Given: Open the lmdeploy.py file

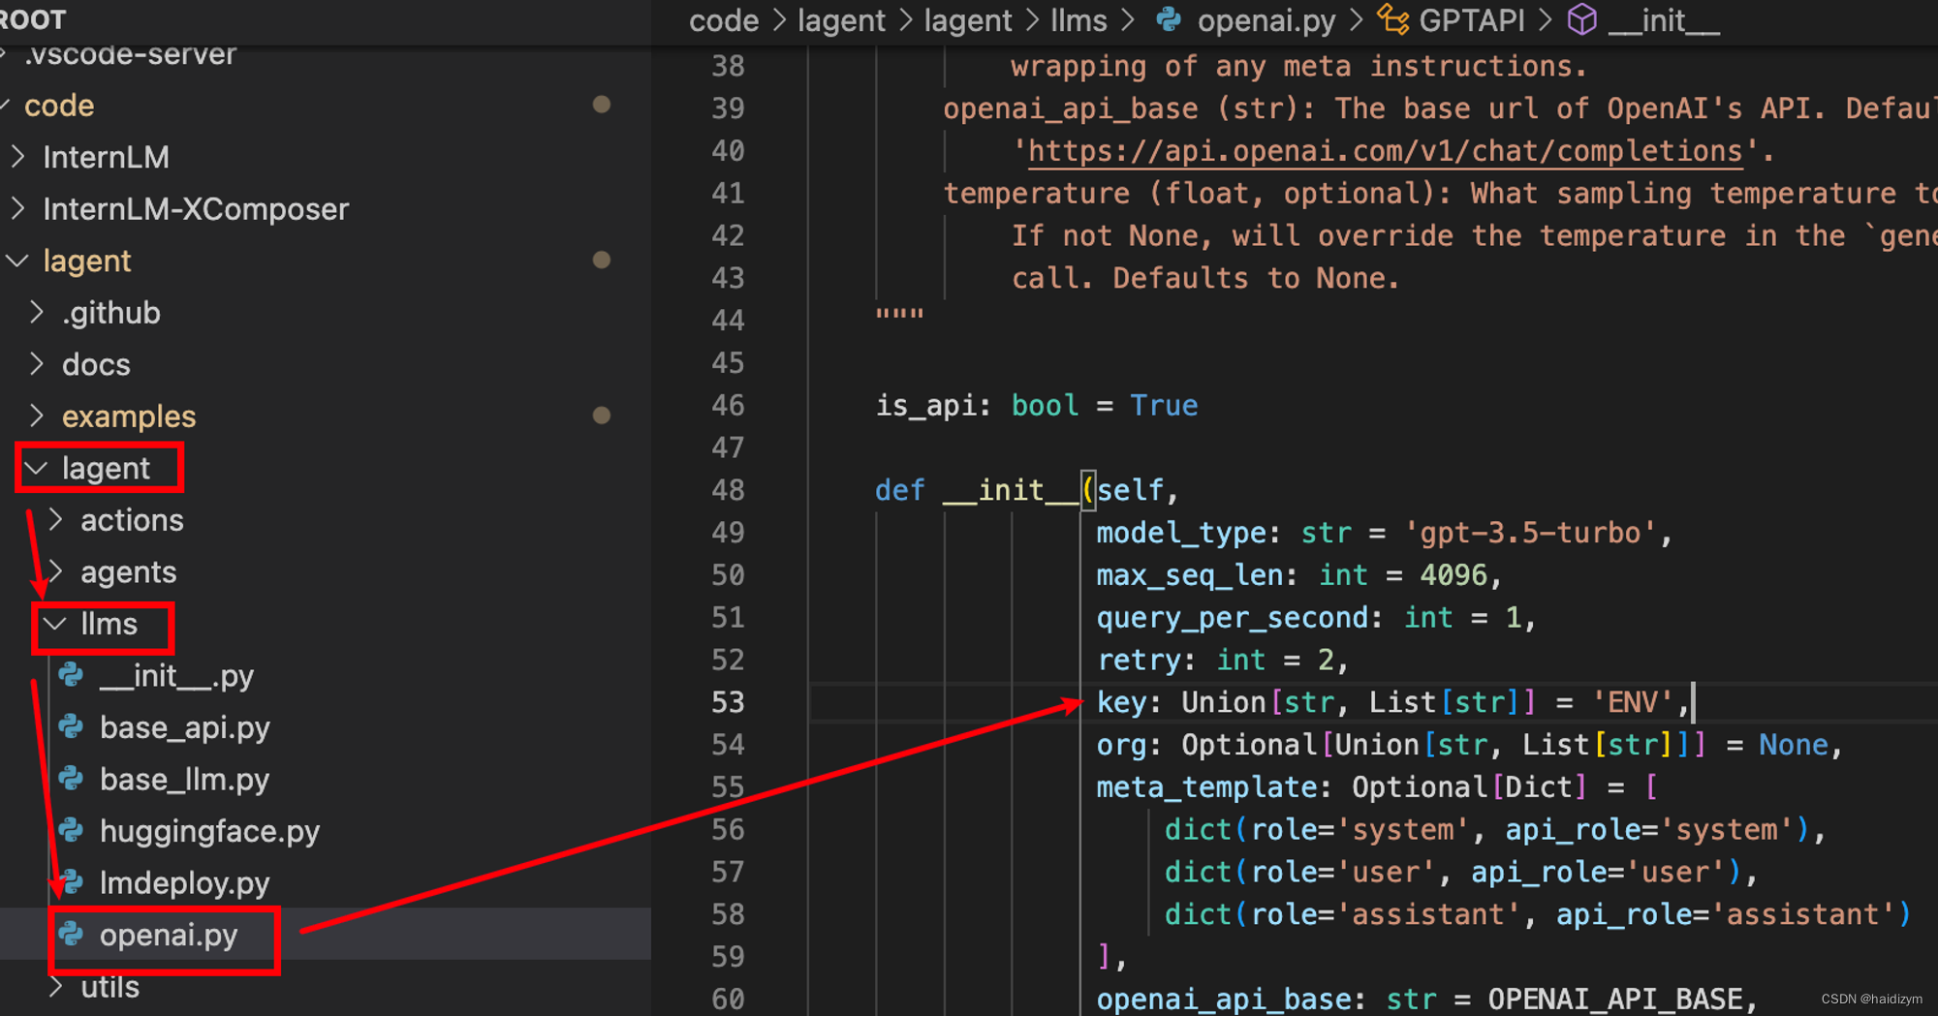Looking at the screenshot, I should click(x=184, y=882).
